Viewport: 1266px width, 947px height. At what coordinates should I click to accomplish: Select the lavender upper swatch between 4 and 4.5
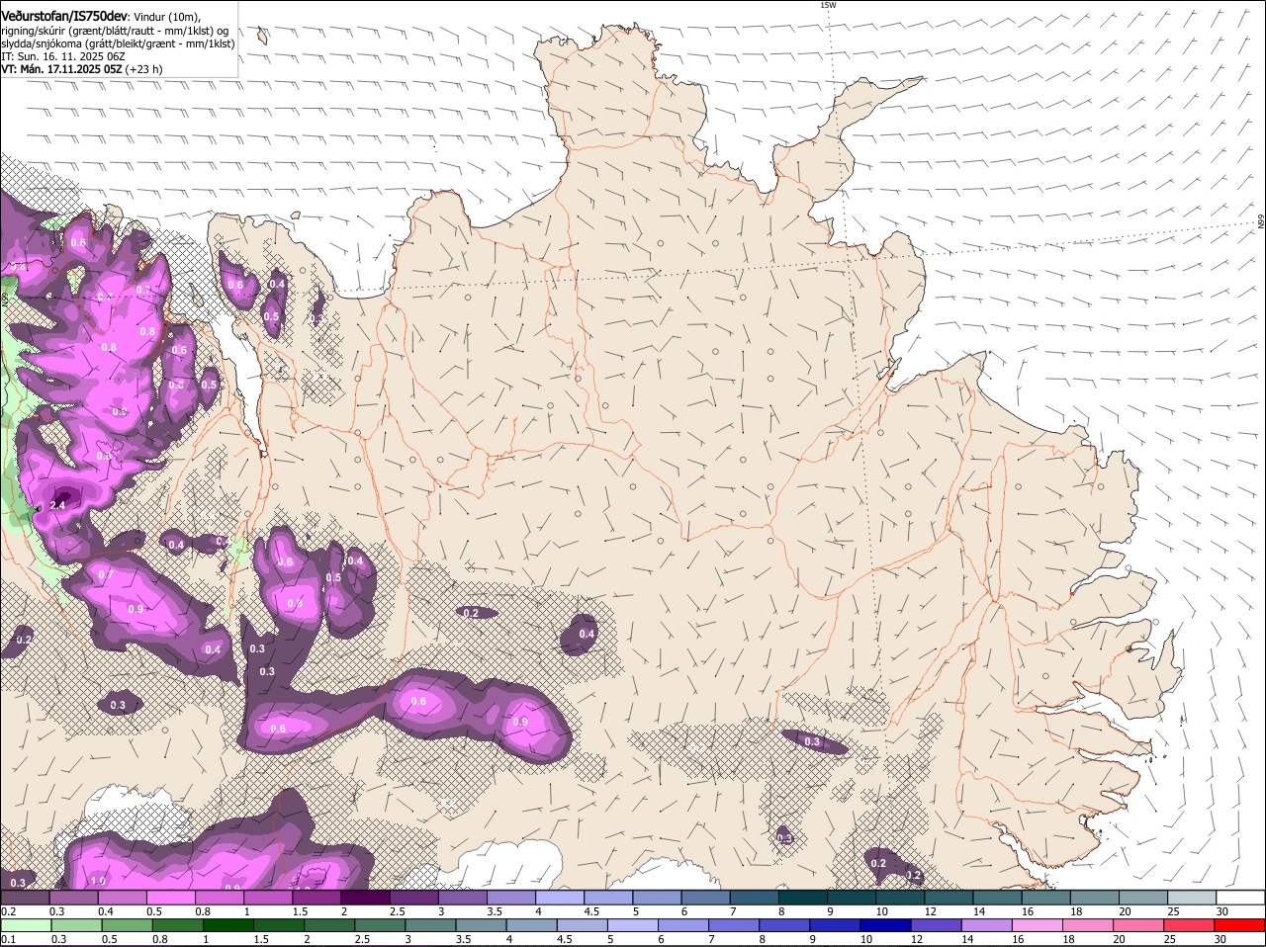coord(560,898)
